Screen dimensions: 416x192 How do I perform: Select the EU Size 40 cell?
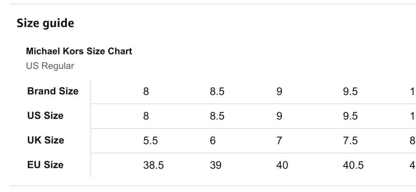[282, 165]
